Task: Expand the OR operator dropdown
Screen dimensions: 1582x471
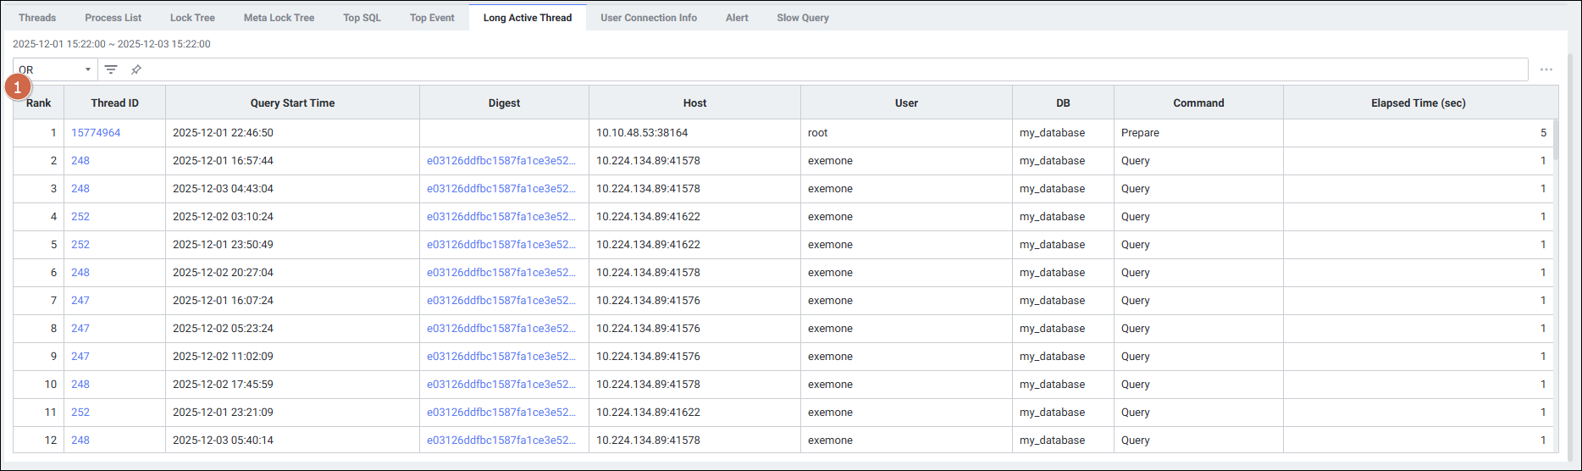Action: point(55,69)
